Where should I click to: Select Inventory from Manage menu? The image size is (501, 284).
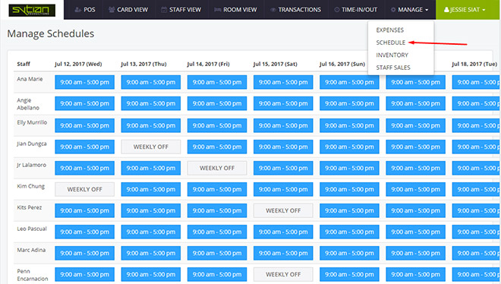tap(392, 55)
